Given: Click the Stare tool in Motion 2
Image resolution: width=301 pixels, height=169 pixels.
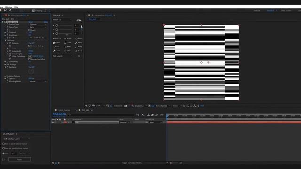Looking at the screenshot, I should [x=79, y=51].
